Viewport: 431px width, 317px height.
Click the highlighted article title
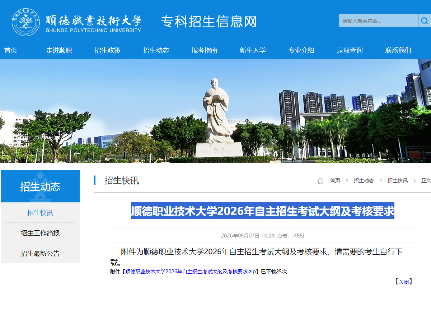click(x=263, y=211)
